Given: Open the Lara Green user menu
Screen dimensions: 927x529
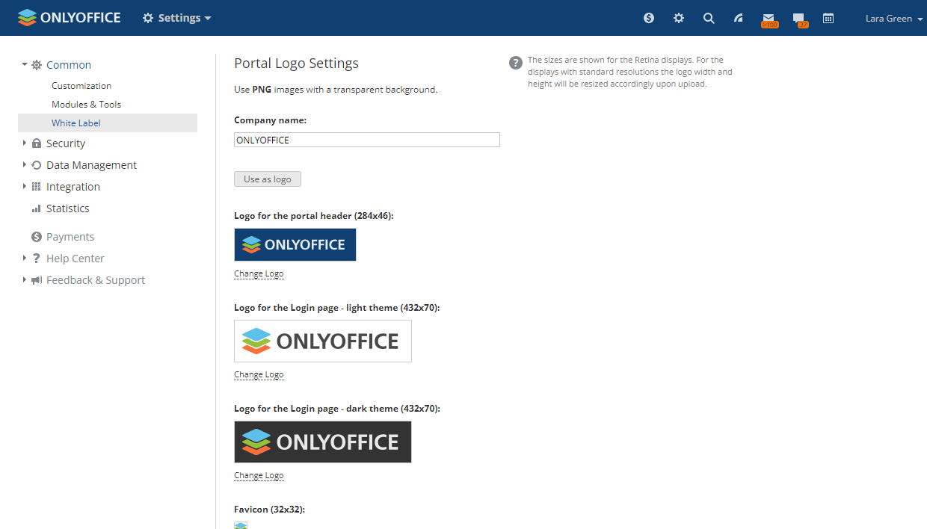Looking at the screenshot, I should (893, 18).
